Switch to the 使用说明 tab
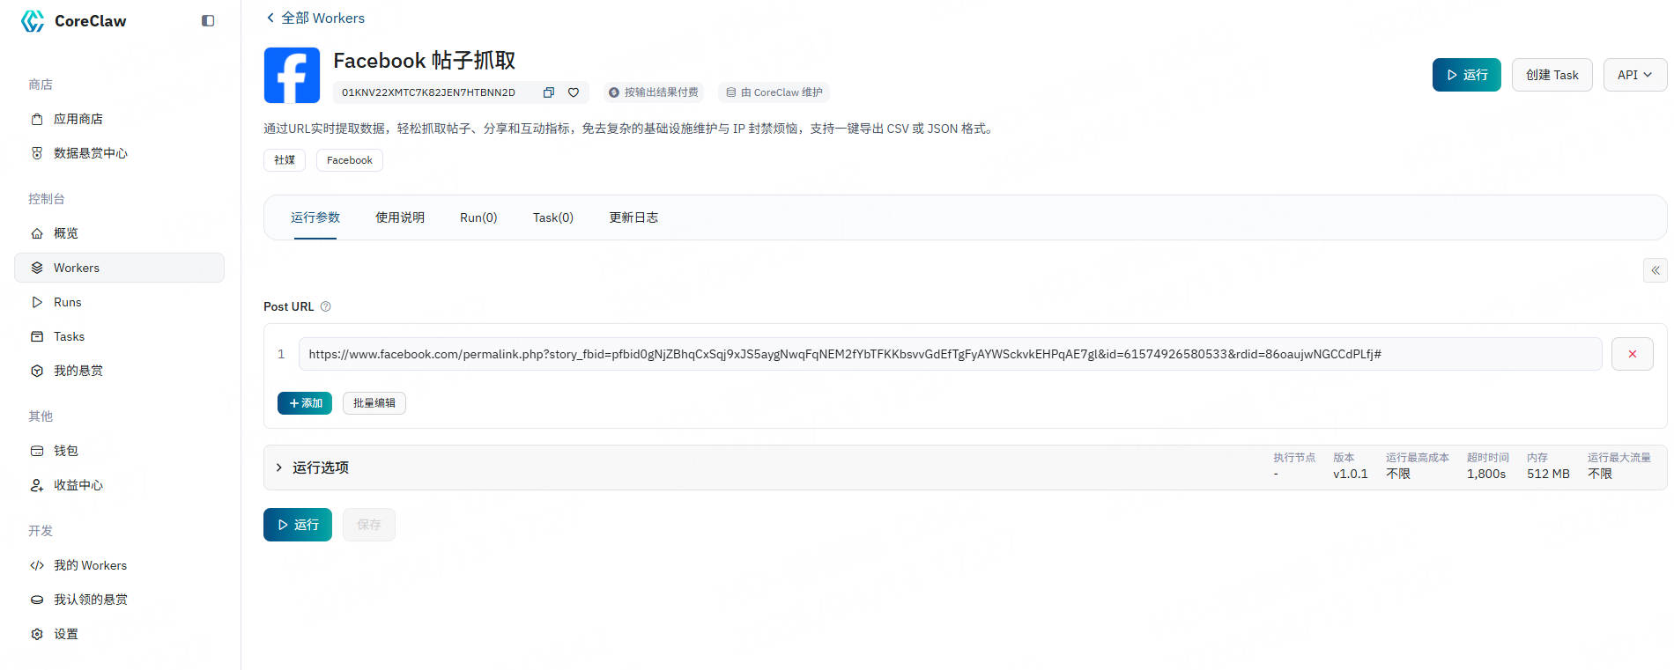Image resolution: width=1674 pixels, height=670 pixels. click(400, 217)
